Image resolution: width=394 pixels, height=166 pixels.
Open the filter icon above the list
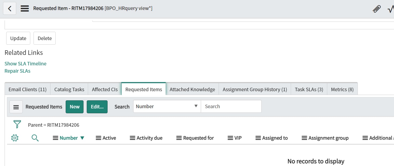coord(17,124)
